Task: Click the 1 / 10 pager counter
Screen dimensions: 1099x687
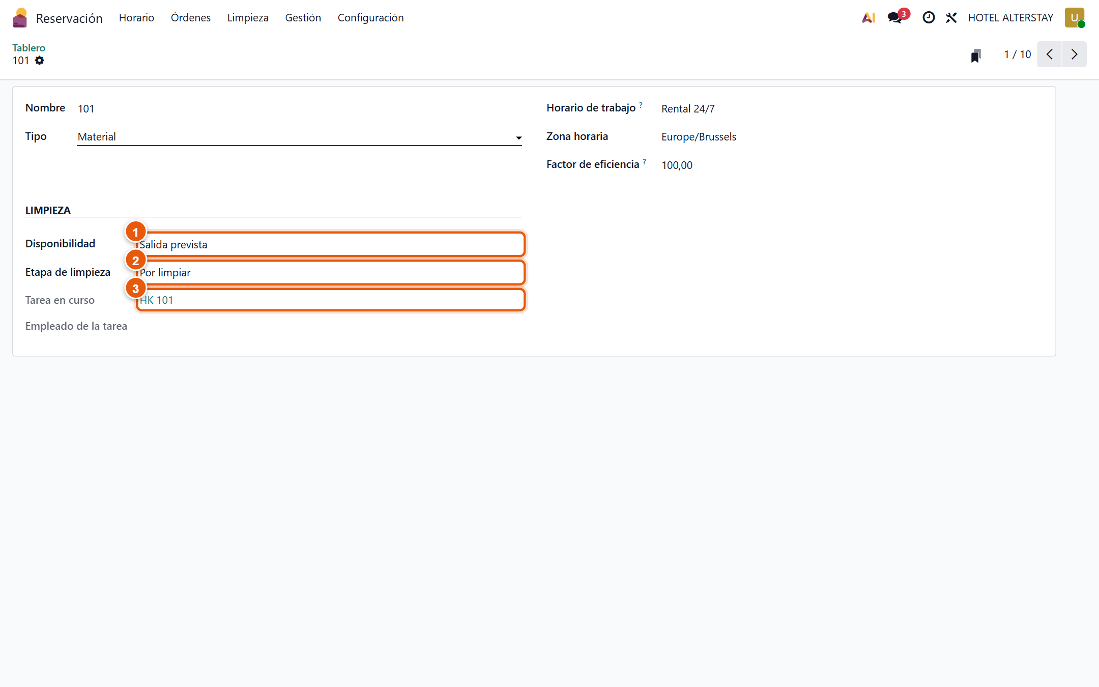Action: (1017, 54)
